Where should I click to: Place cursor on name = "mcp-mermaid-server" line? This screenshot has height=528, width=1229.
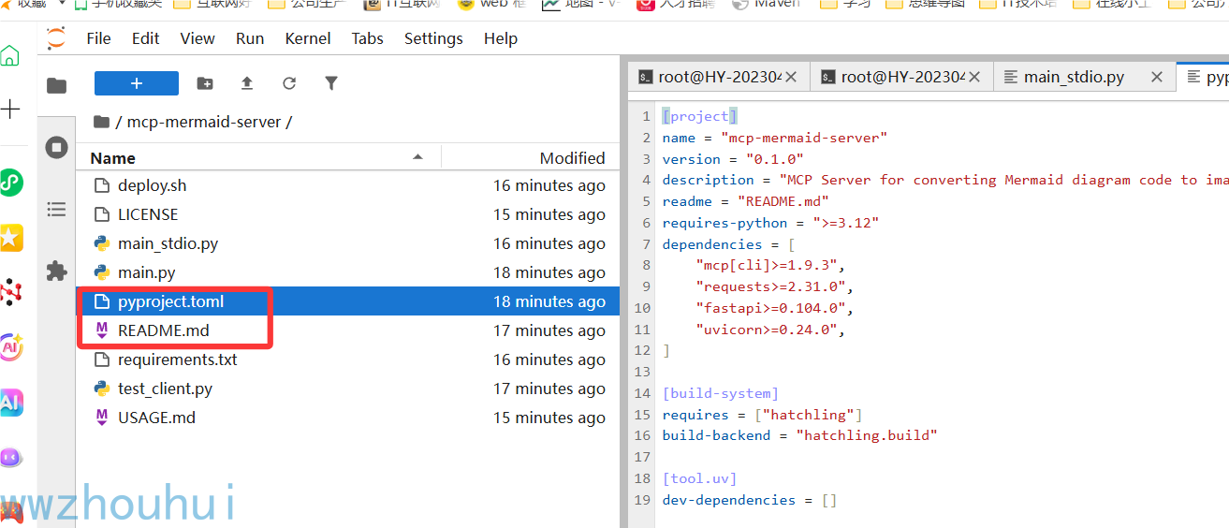pos(775,138)
